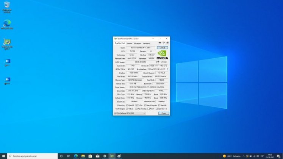The image size is (283, 159).
Task: Open Settings gear in taskbar
Action: pos(105,156)
